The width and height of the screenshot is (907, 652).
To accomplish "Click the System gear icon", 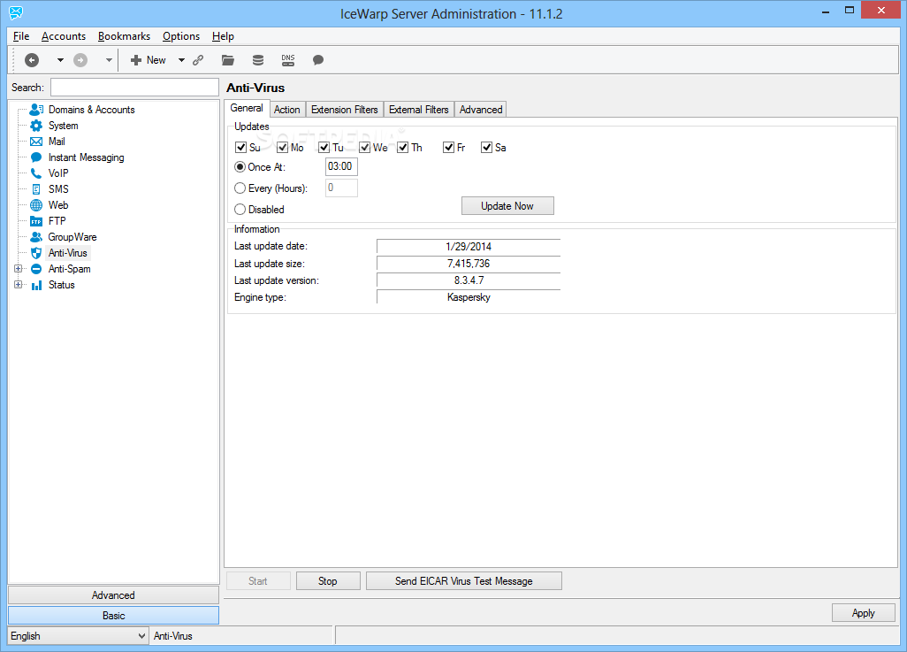I will pos(36,125).
